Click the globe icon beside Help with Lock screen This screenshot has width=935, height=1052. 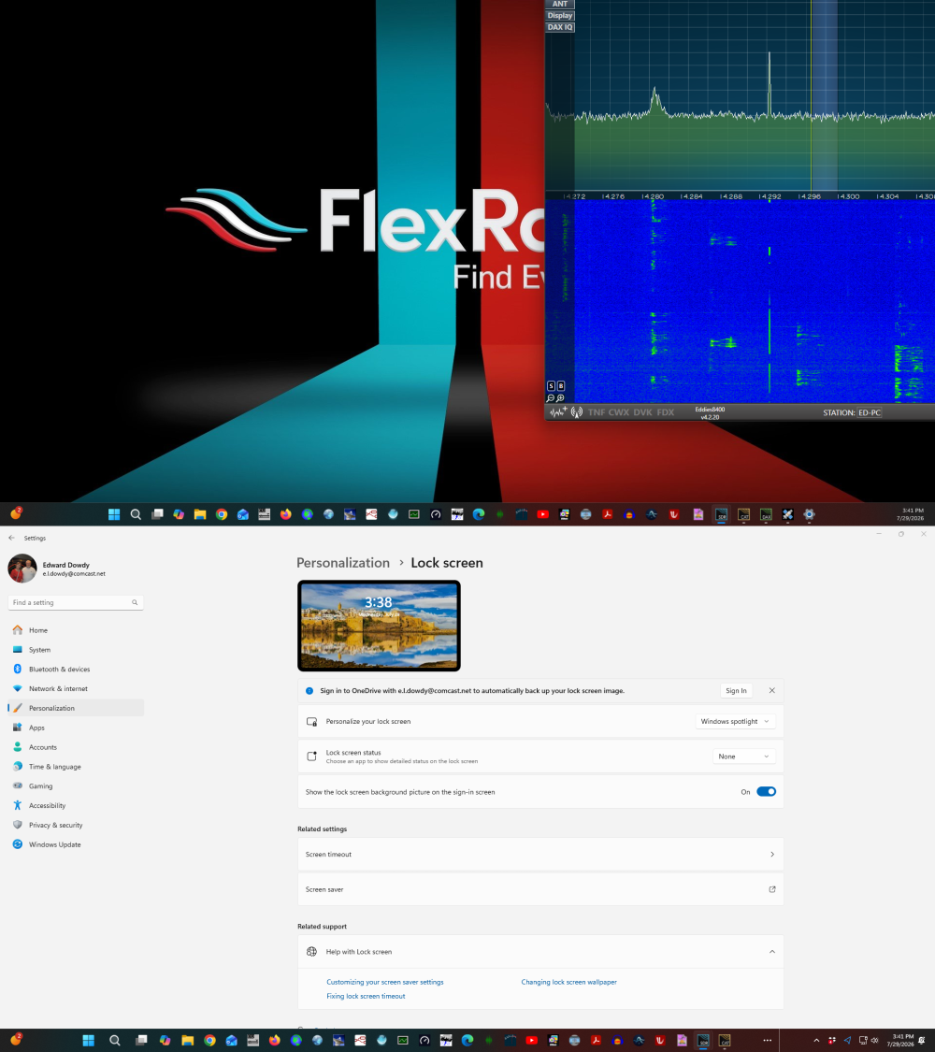pos(312,951)
